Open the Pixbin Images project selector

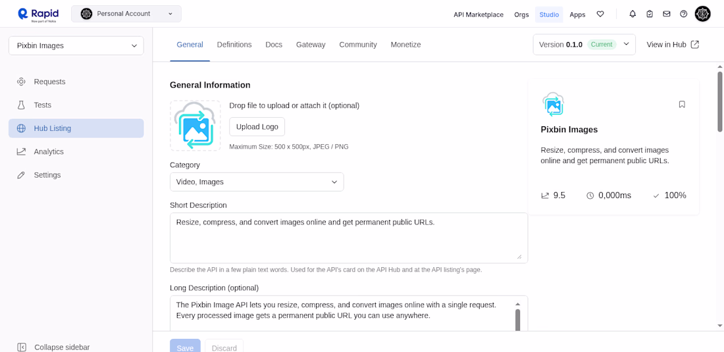point(76,45)
